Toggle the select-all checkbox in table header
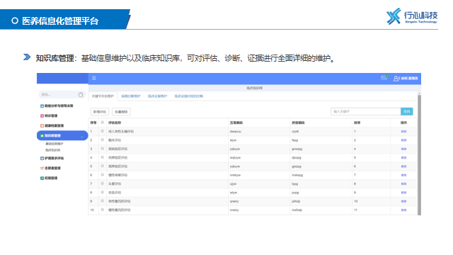The image size is (453, 255). click(102, 123)
